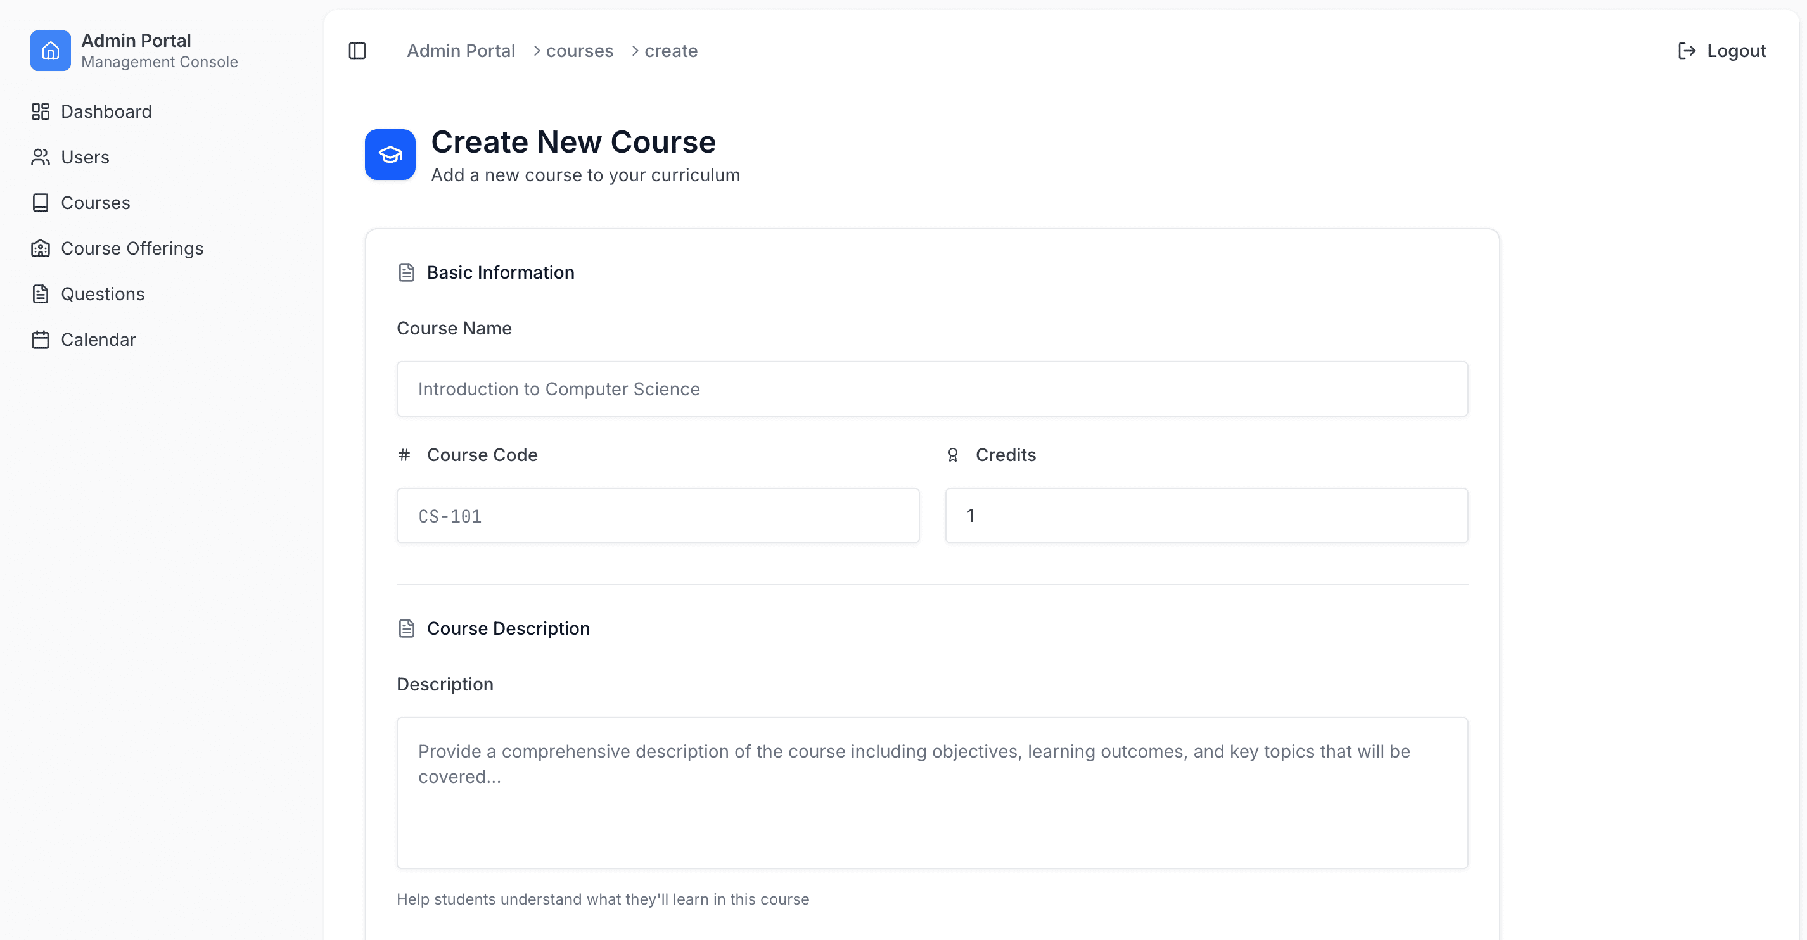
Task: Focus the Course Name input field
Action: (931, 389)
